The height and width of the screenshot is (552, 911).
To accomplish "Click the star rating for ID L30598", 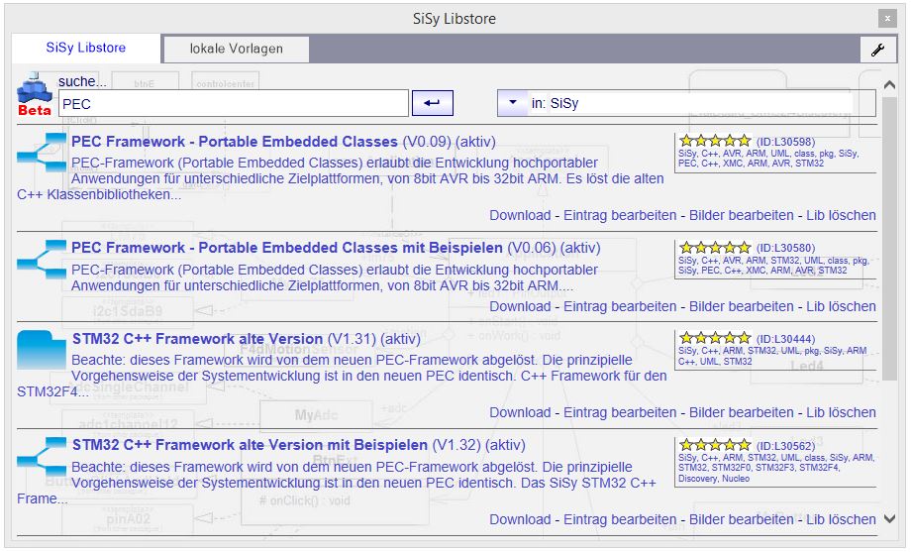I will click(715, 142).
